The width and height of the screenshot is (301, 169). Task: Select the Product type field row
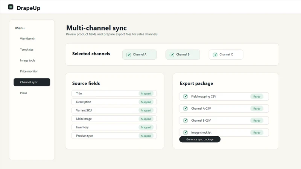click(x=114, y=136)
